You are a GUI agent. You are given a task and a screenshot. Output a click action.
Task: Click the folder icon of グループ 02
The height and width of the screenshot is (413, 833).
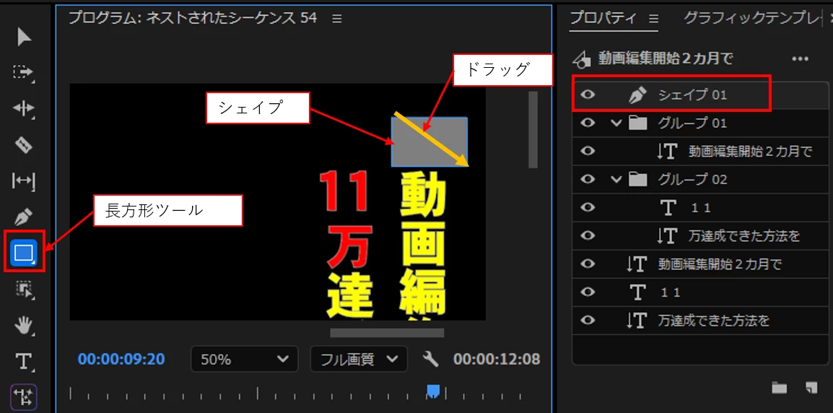pos(637,180)
